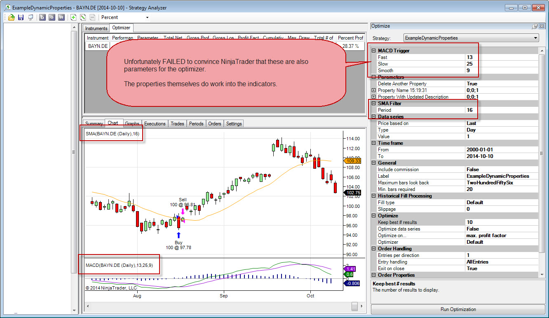Switch to the Trades tab

point(177,124)
